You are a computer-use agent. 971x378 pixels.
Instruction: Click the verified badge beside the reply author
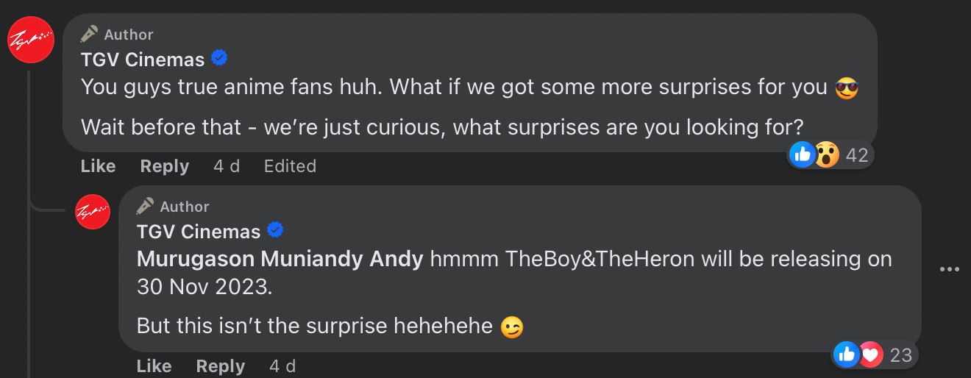coord(275,231)
